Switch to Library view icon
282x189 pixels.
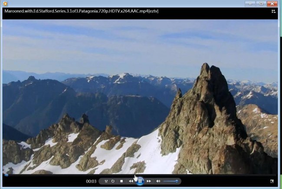click(x=274, y=12)
